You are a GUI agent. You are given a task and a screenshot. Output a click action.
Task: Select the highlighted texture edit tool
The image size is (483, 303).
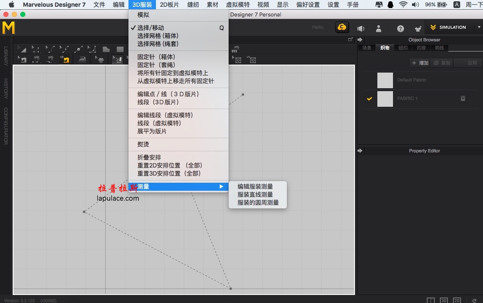coord(117,60)
